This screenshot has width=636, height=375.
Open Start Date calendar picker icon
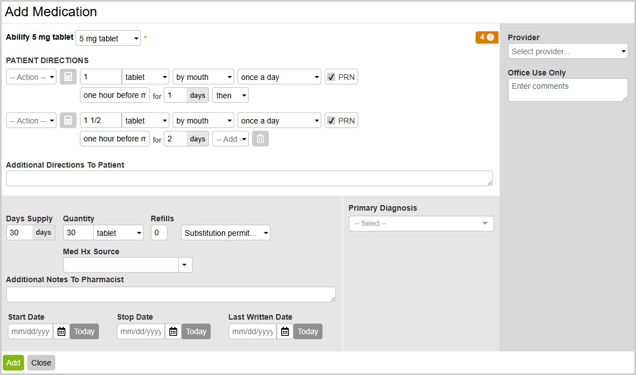[x=61, y=331]
